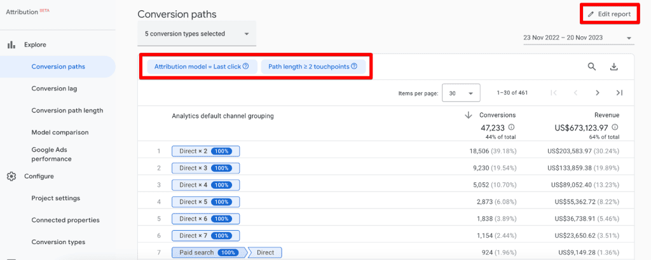651x260 pixels.
Task: Click the Conversion paths page heading
Action: (x=177, y=15)
